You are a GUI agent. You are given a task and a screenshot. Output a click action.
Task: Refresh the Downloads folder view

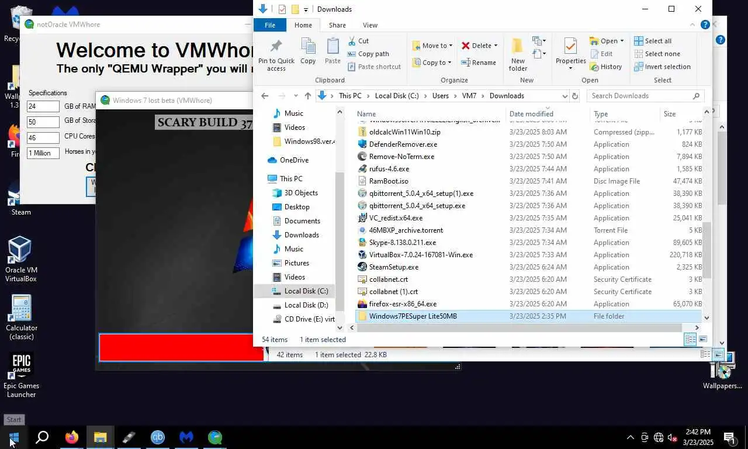pos(575,96)
